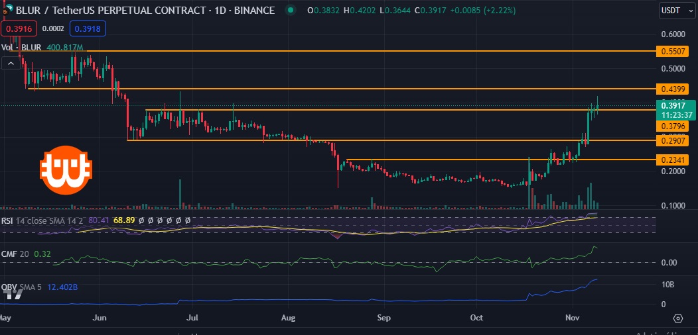
Task: Select the Vol · BLUR volume legend
Action: tap(21, 47)
